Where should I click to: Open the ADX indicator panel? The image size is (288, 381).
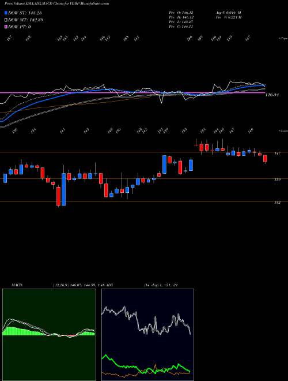pos(147,335)
